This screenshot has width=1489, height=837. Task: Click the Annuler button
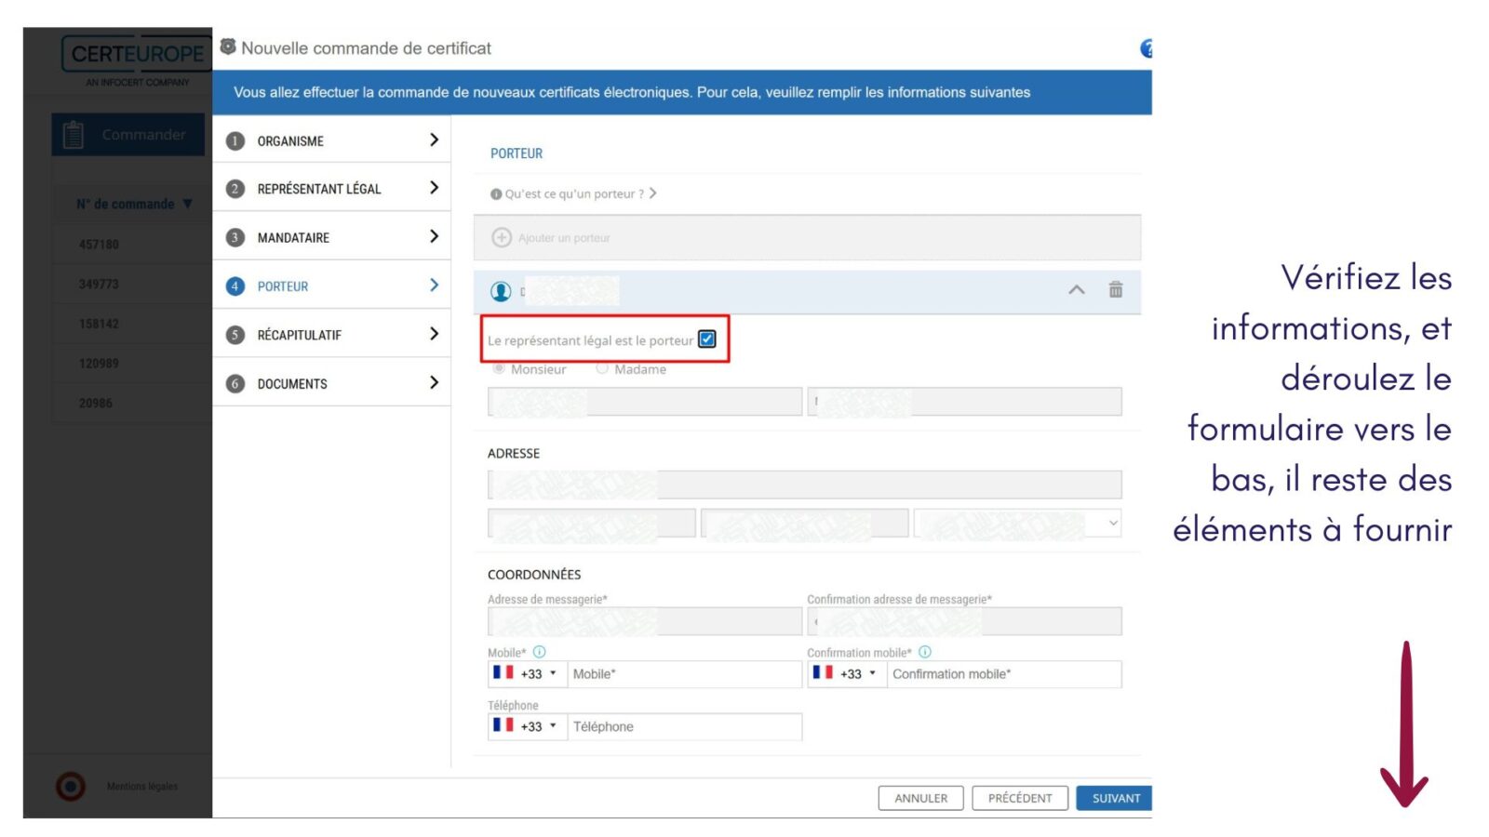920,798
